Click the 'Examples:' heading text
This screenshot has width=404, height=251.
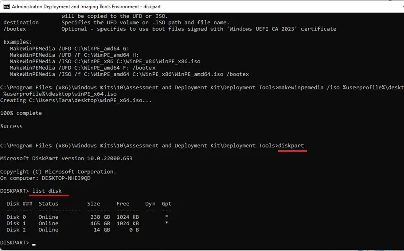18,42
